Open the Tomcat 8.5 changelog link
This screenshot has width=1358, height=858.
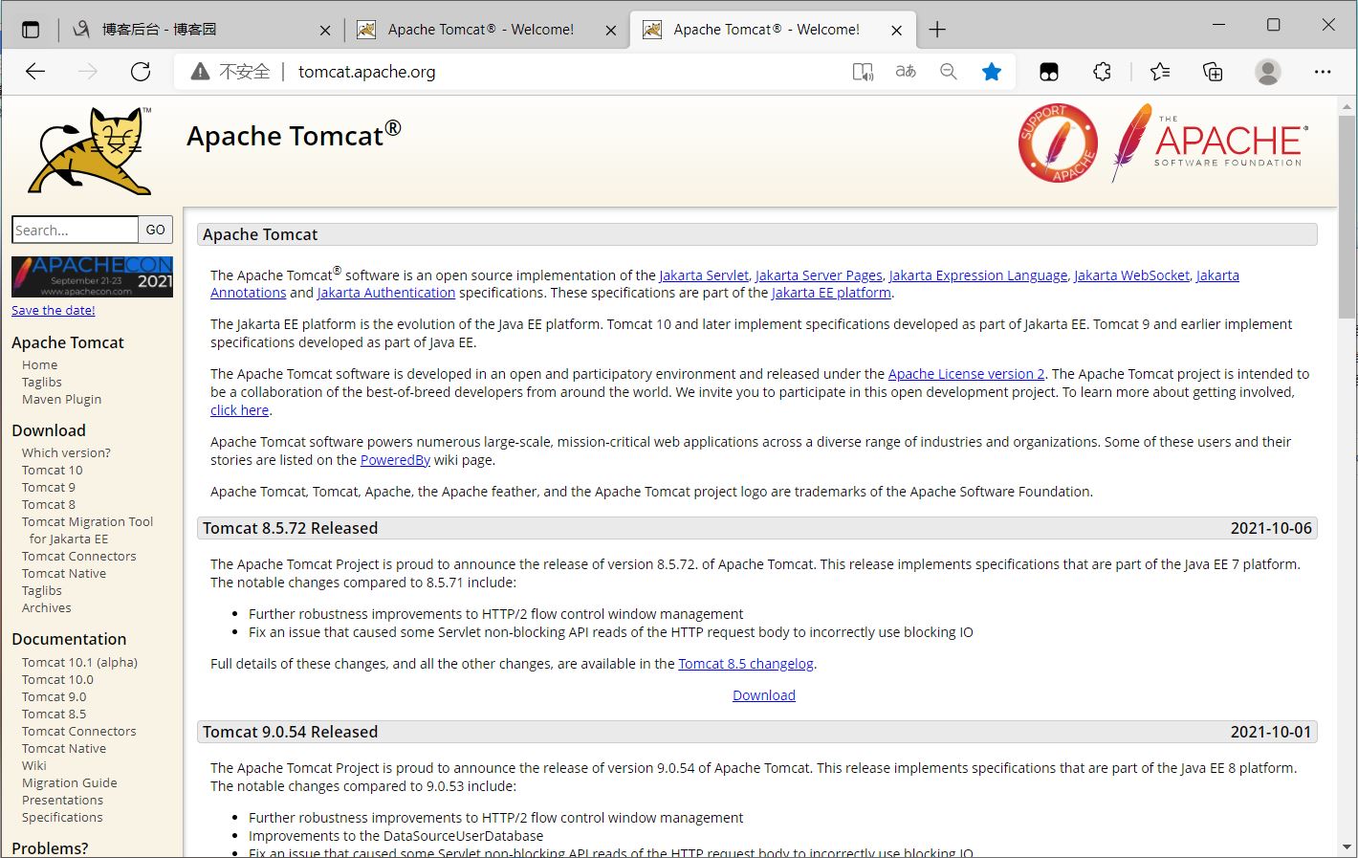click(746, 664)
